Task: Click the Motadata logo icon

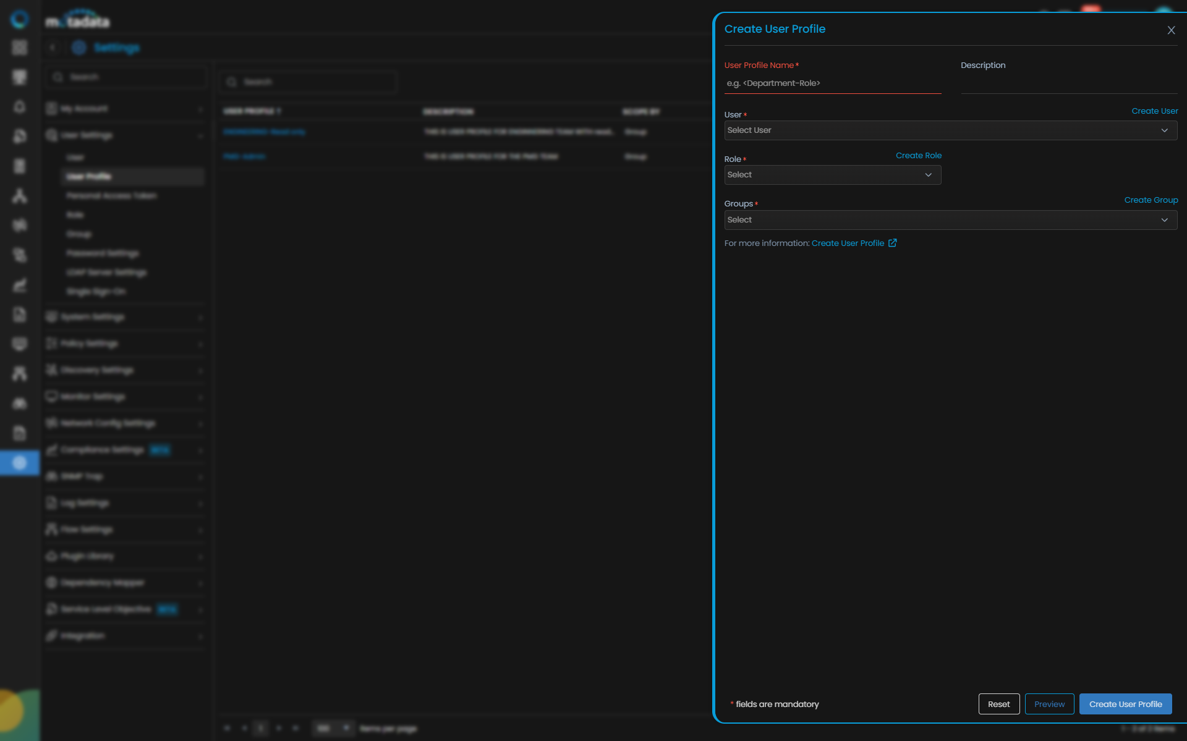Action: pos(20,20)
